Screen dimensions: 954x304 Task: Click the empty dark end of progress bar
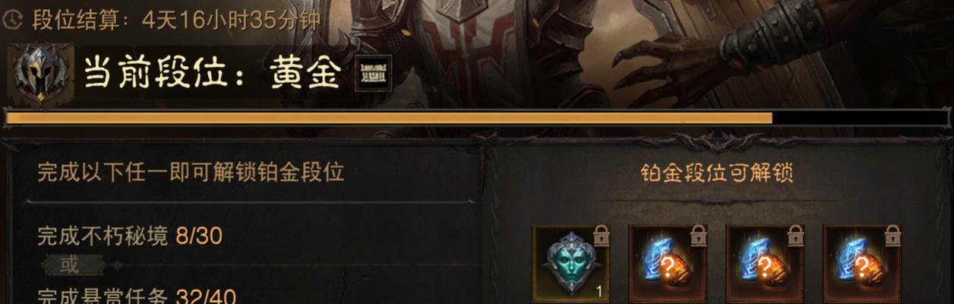pos(860,118)
